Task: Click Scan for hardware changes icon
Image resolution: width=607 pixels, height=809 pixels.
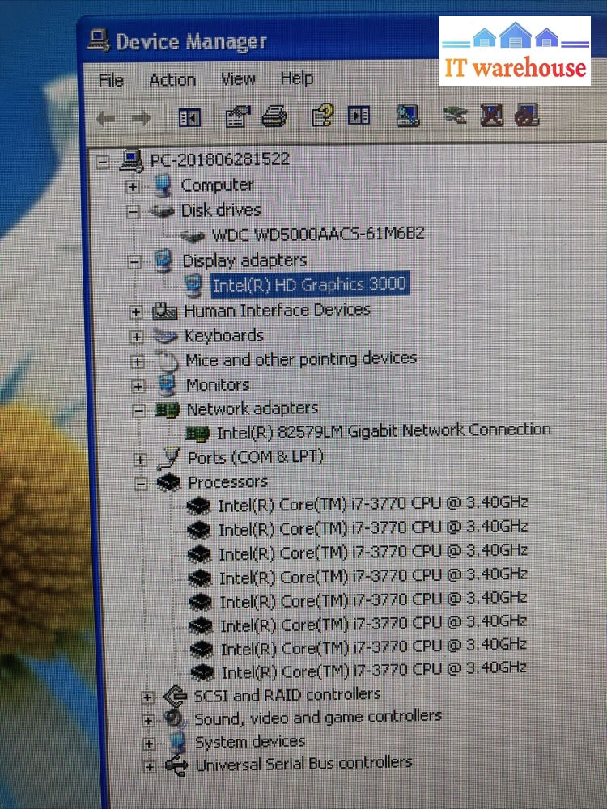Action: pos(408,116)
